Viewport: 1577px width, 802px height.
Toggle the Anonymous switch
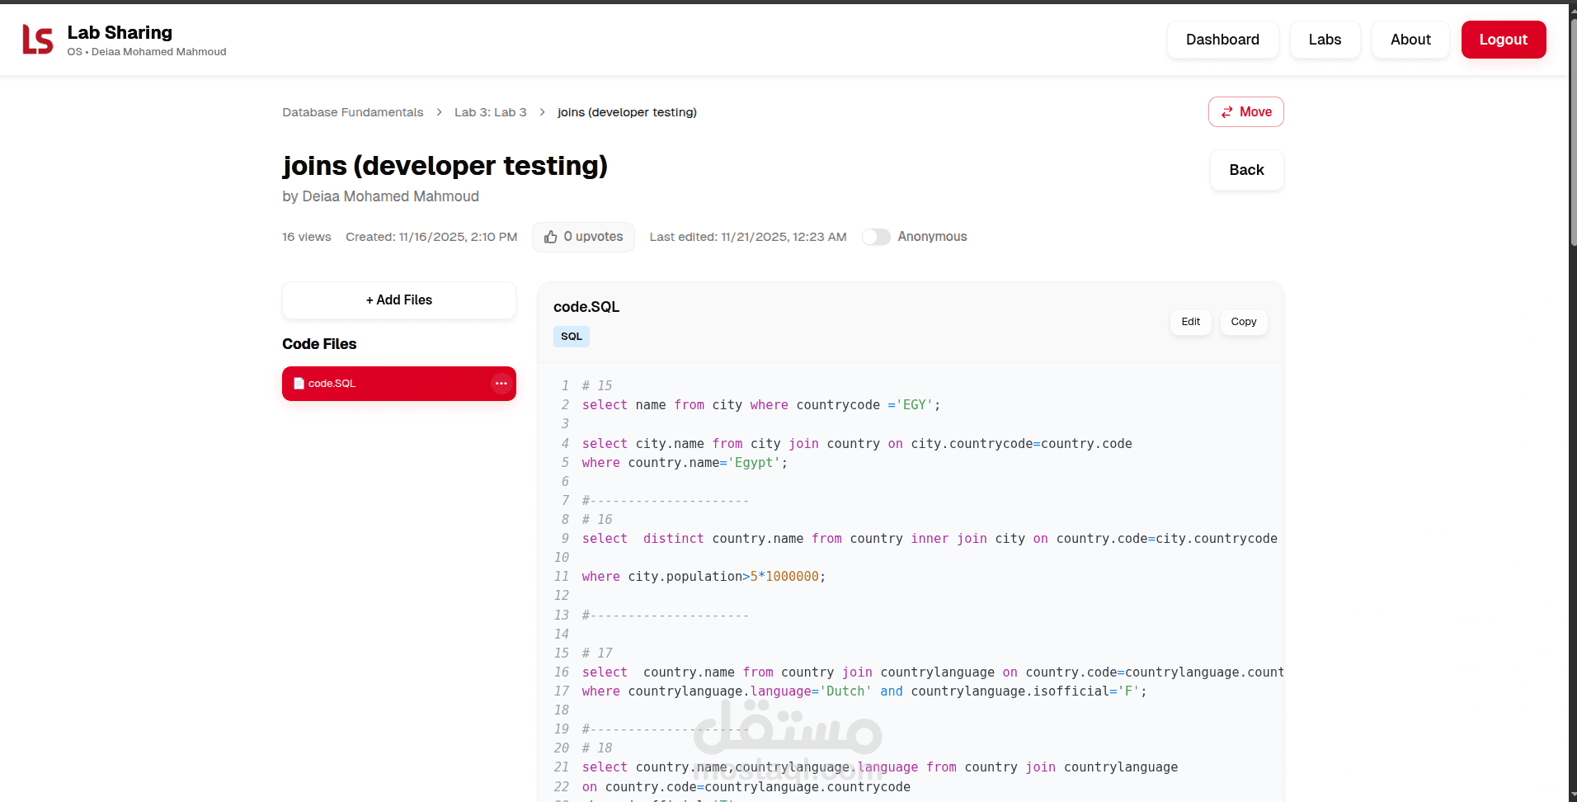876,237
